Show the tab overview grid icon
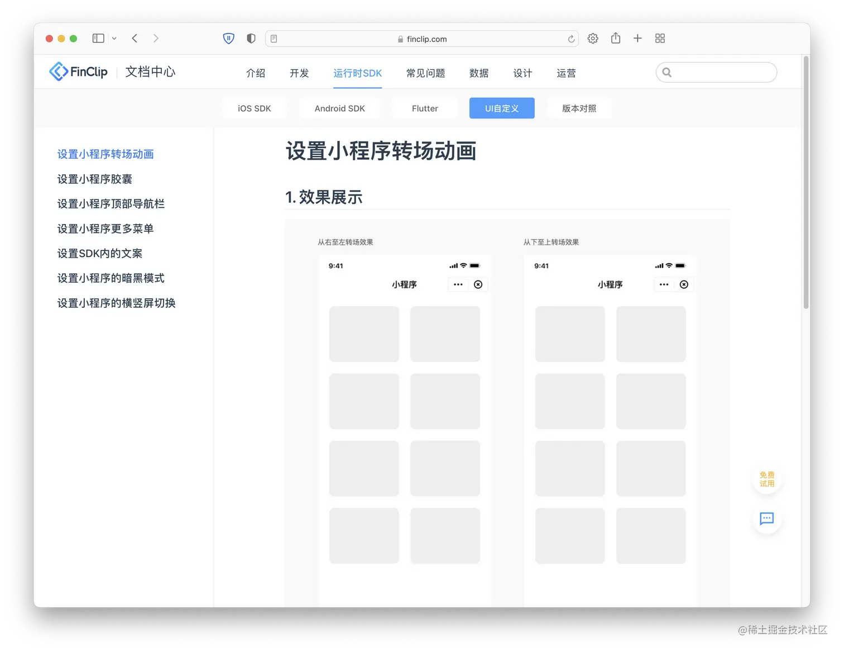Image resolution: width=844 pixels, height=652 pixels. pos(660,38)
